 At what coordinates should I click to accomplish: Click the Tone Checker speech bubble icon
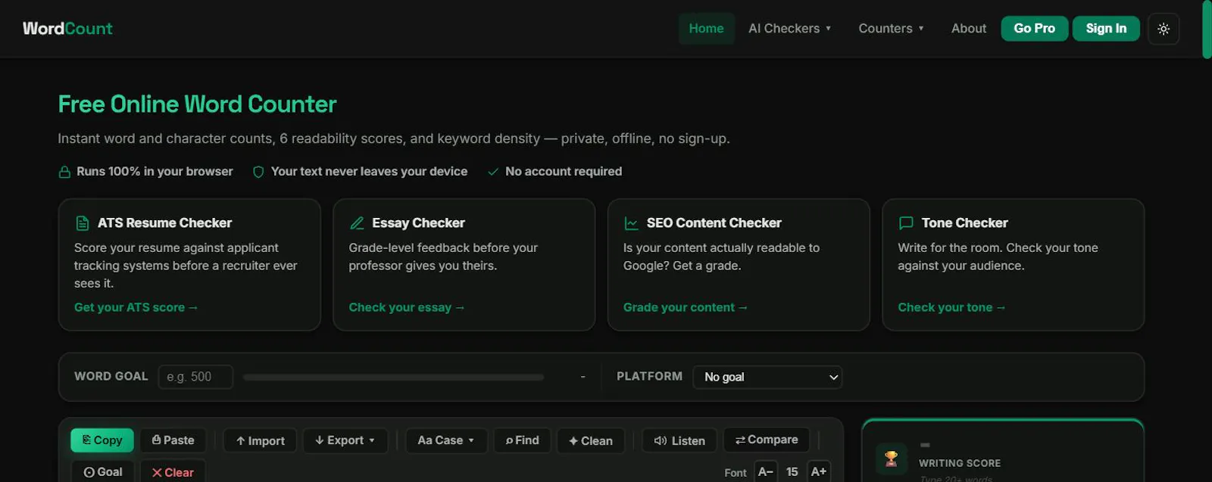pos(906,223)
